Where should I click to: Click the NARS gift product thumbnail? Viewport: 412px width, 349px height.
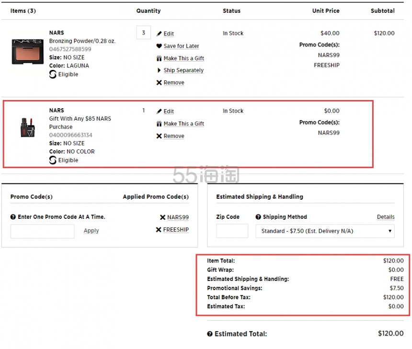28,128
